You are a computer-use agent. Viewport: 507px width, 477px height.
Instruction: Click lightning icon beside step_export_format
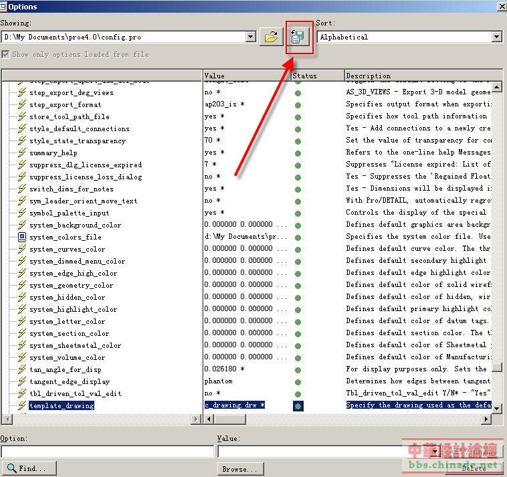(x=21, y=104)
